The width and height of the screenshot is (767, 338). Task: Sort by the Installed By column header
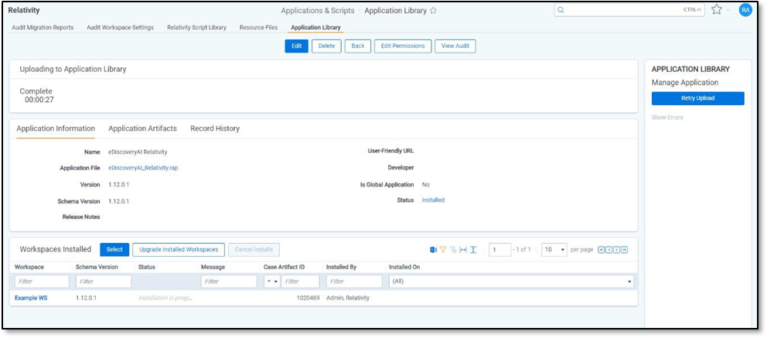click(342, 267)
